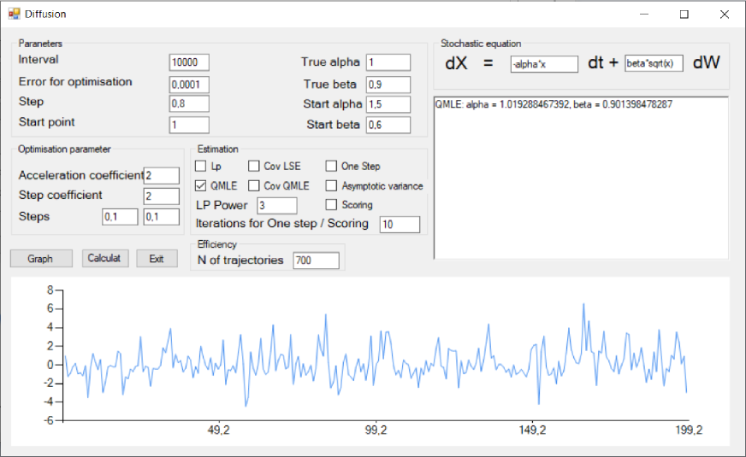Edit the Start beta value field
This screenshot has height=457, width=746.
(x=388, y=126)
